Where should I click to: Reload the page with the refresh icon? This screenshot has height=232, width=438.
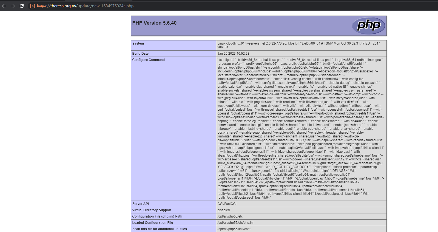[x=22, y=6]
